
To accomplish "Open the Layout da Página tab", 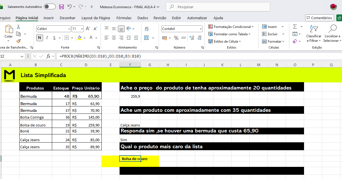I will pyautogui.click(x=96, y=18).
